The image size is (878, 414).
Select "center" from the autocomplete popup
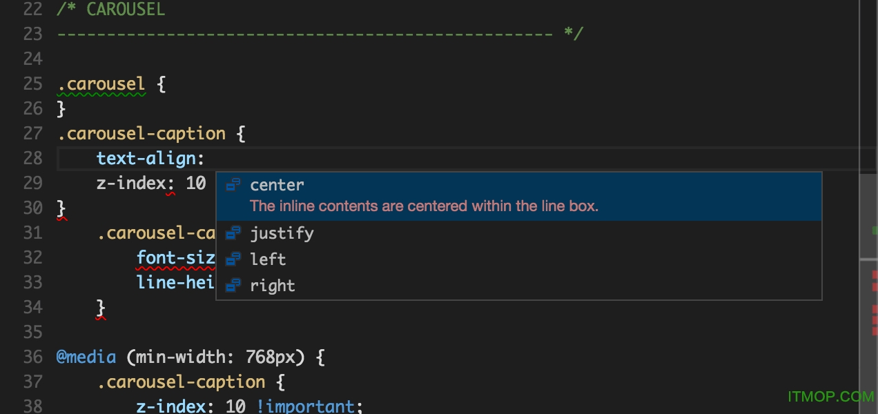coord(276,185)
